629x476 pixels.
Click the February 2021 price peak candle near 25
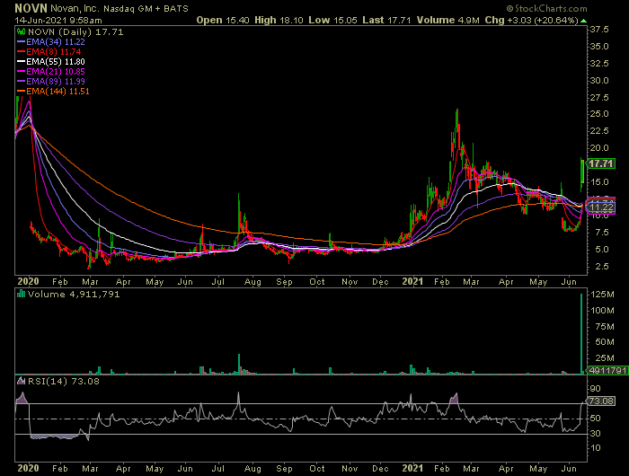click(x=456, y=124)
